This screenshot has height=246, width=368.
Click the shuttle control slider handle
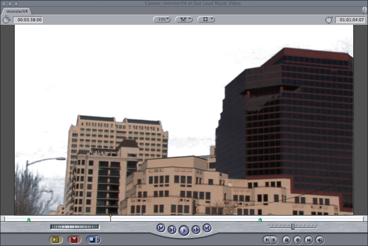pos(293,227)
